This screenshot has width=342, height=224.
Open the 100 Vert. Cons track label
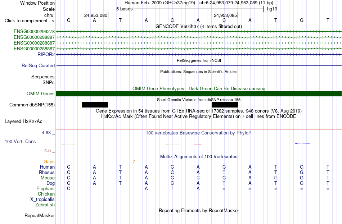click(x=20, y=141)
